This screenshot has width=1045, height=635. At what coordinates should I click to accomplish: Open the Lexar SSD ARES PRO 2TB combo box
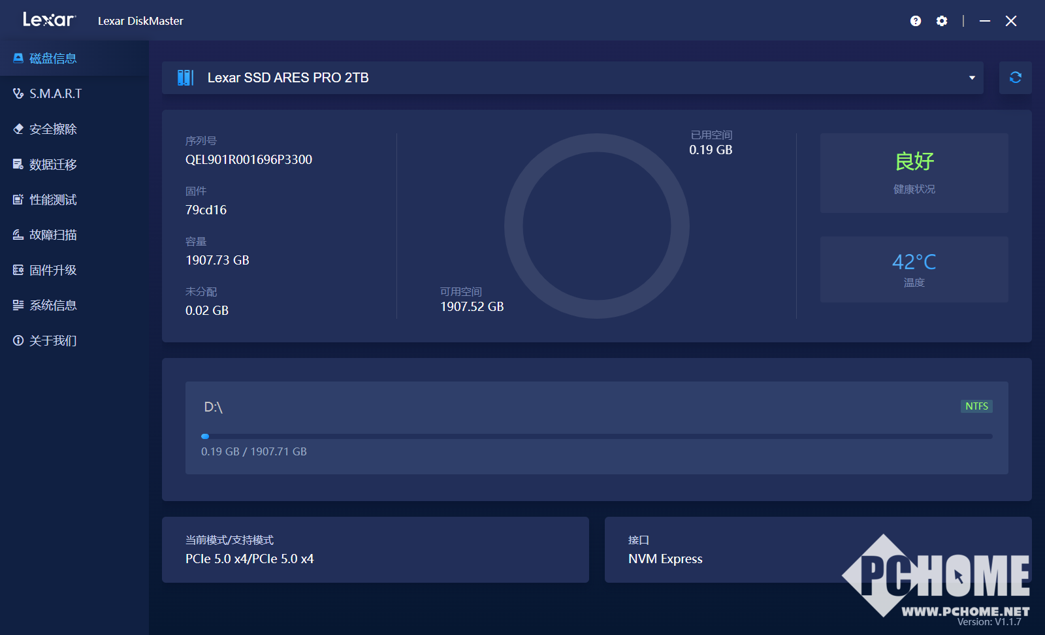click(x=573, y=78)
